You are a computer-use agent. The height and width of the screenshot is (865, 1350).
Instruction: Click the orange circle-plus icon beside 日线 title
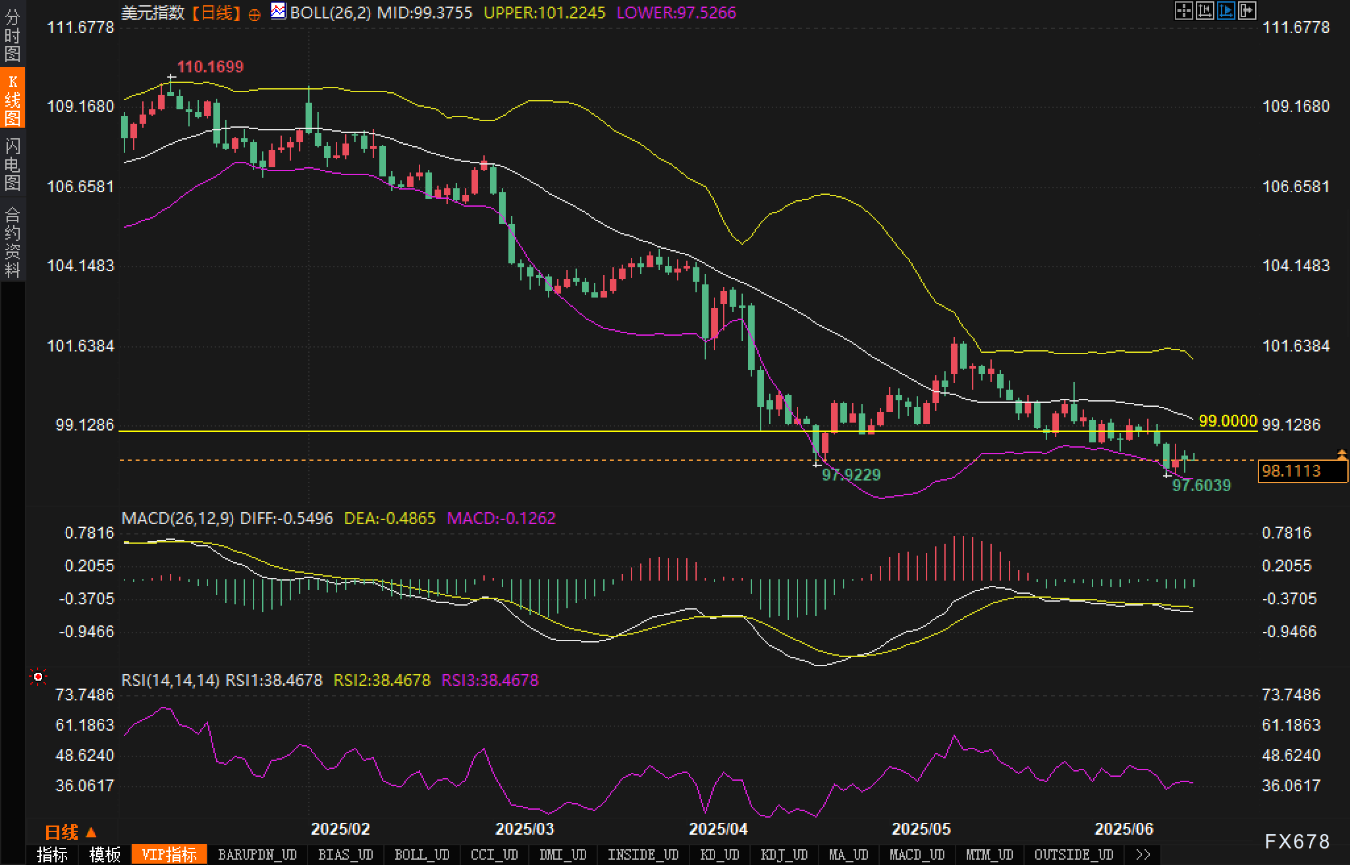point(254,14)
